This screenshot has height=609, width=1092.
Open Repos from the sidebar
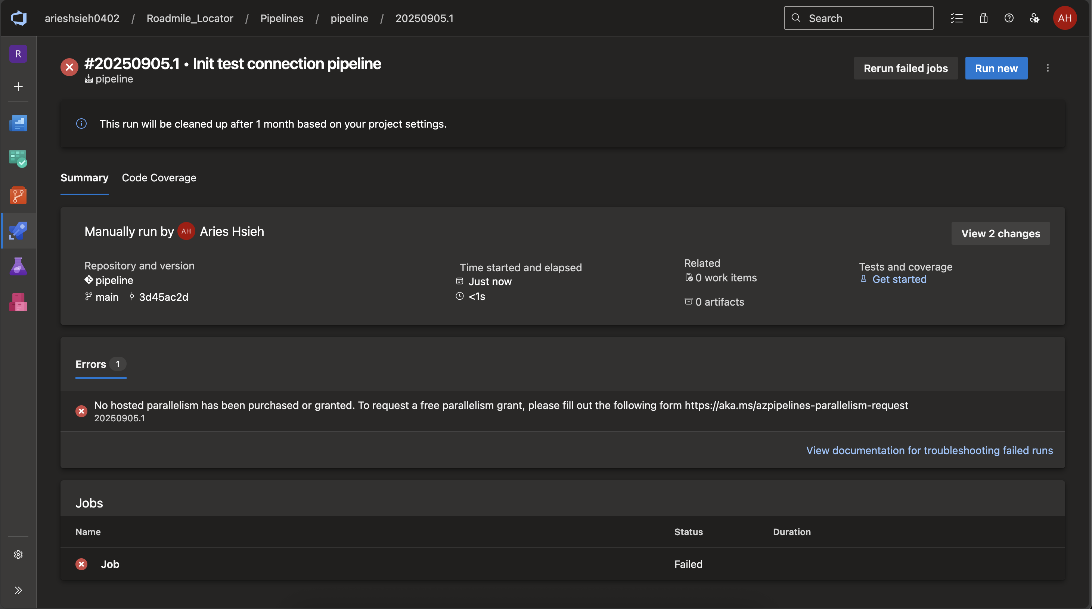click(x=18, y=195)
